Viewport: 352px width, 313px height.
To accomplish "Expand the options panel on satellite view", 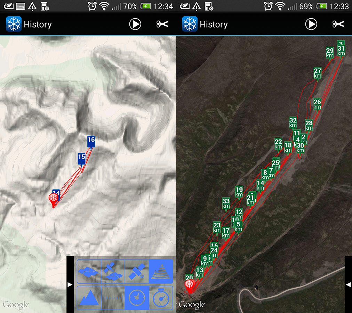I will (x=348, y=284).
